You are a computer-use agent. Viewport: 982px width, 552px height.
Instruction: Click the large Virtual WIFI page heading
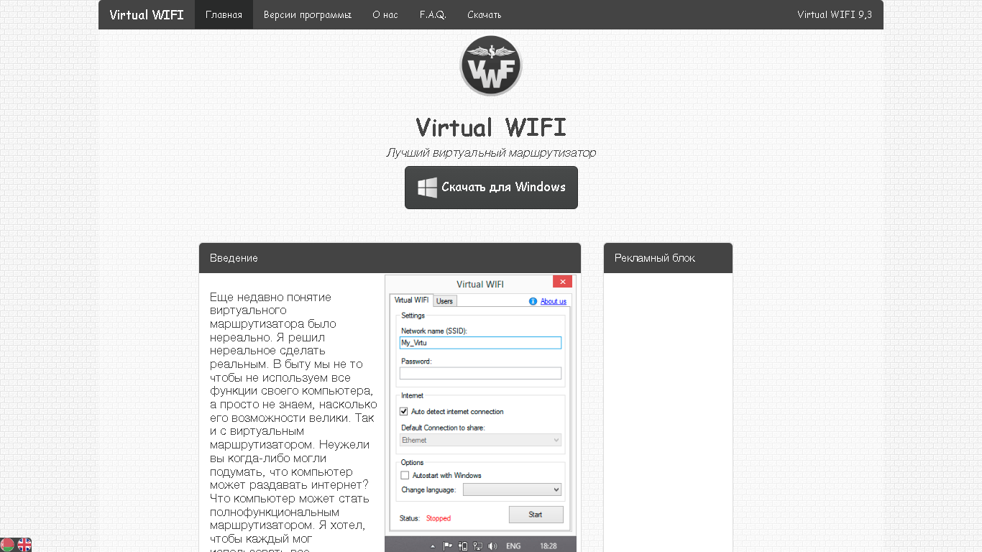click(491, 127)
